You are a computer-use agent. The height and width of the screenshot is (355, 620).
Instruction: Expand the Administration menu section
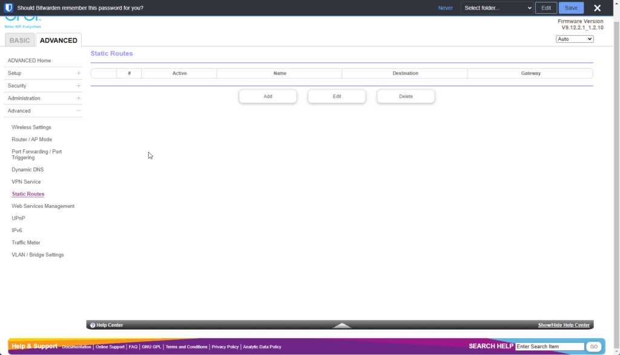[x=78, y=99]
